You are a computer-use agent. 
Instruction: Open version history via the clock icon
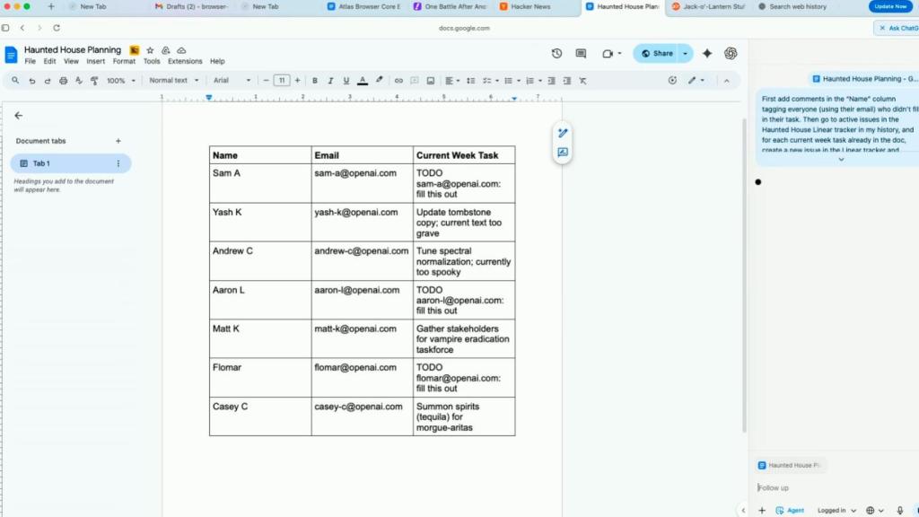(556, 53)
